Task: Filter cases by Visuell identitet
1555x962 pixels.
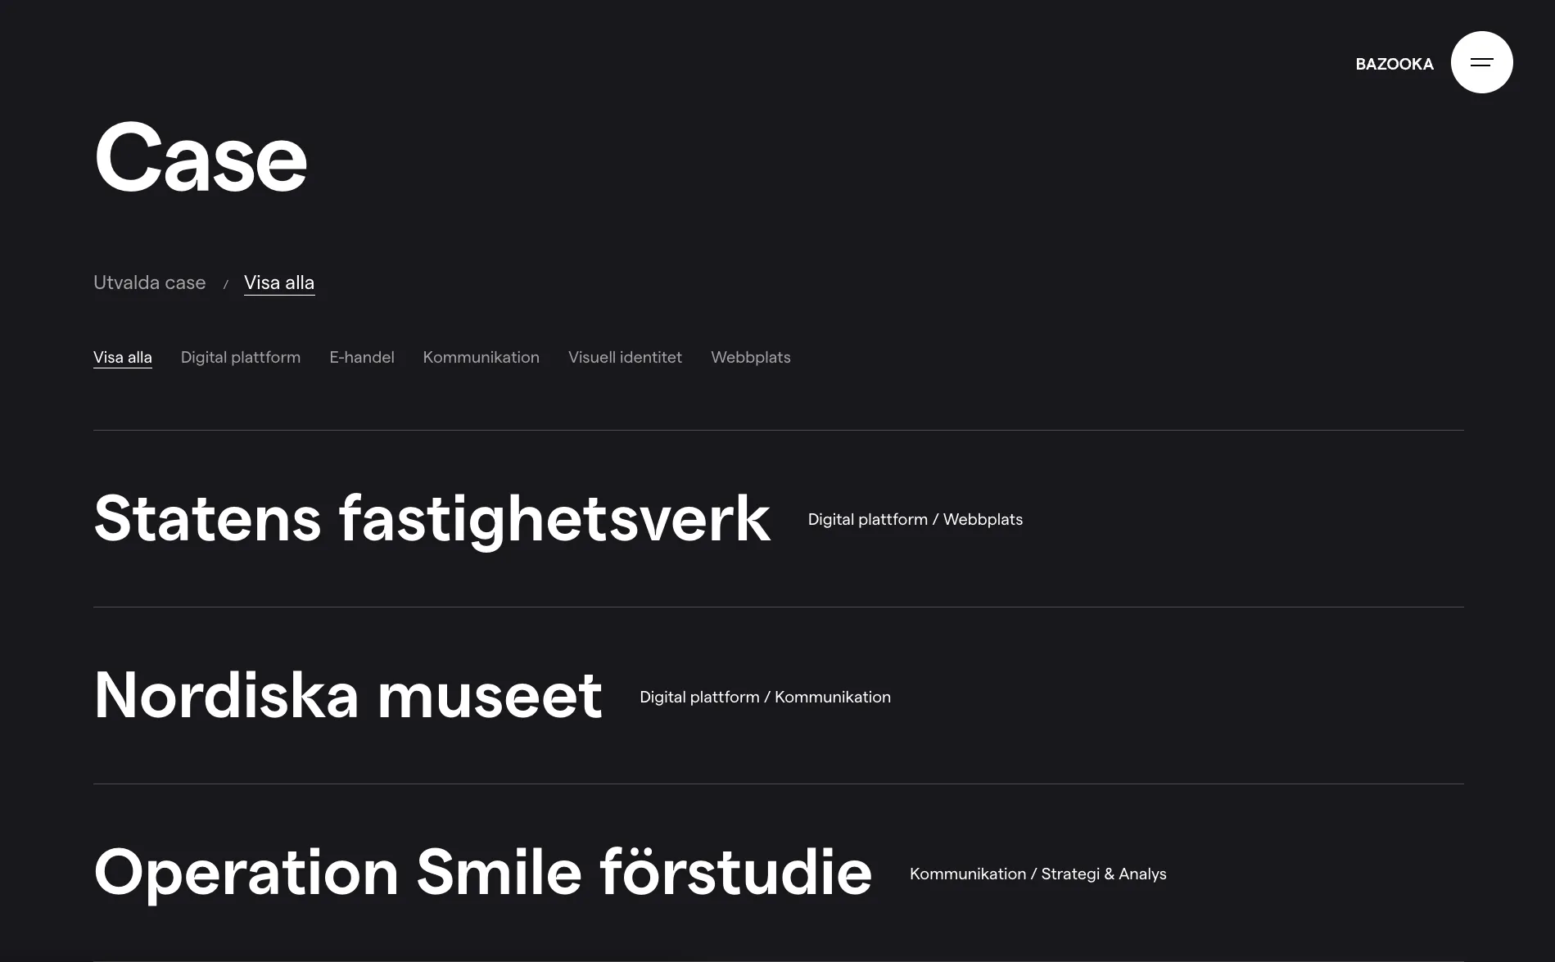Action: click(624, 358)
